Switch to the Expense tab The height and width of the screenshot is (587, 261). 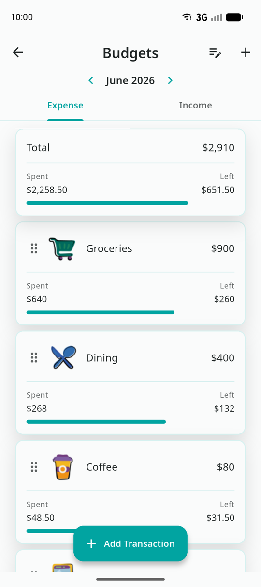click(x=65, y=106)
